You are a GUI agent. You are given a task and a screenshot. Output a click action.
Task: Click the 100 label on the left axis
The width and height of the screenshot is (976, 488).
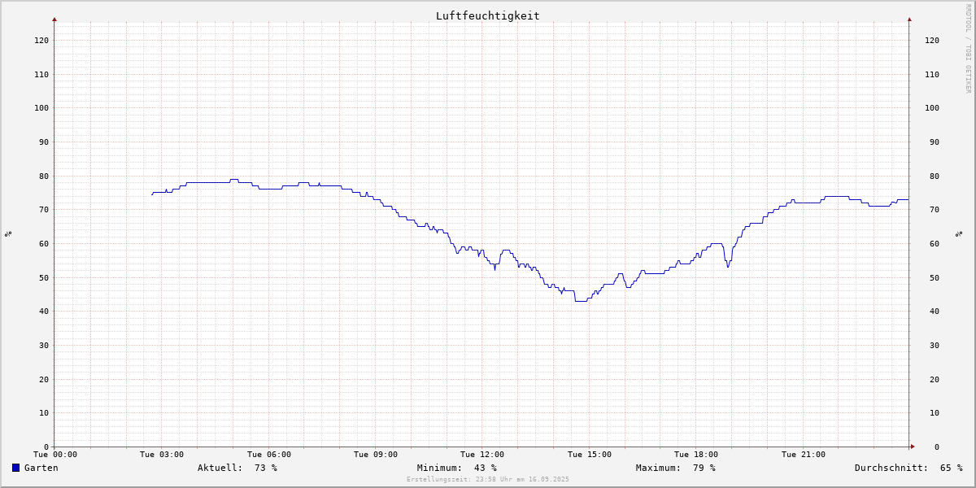pyautogui.click(x=41, y=108)
